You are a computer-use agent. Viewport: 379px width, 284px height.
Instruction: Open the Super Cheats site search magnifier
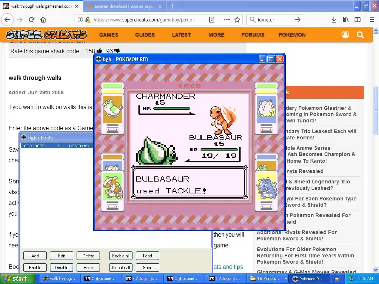point(360,35)
